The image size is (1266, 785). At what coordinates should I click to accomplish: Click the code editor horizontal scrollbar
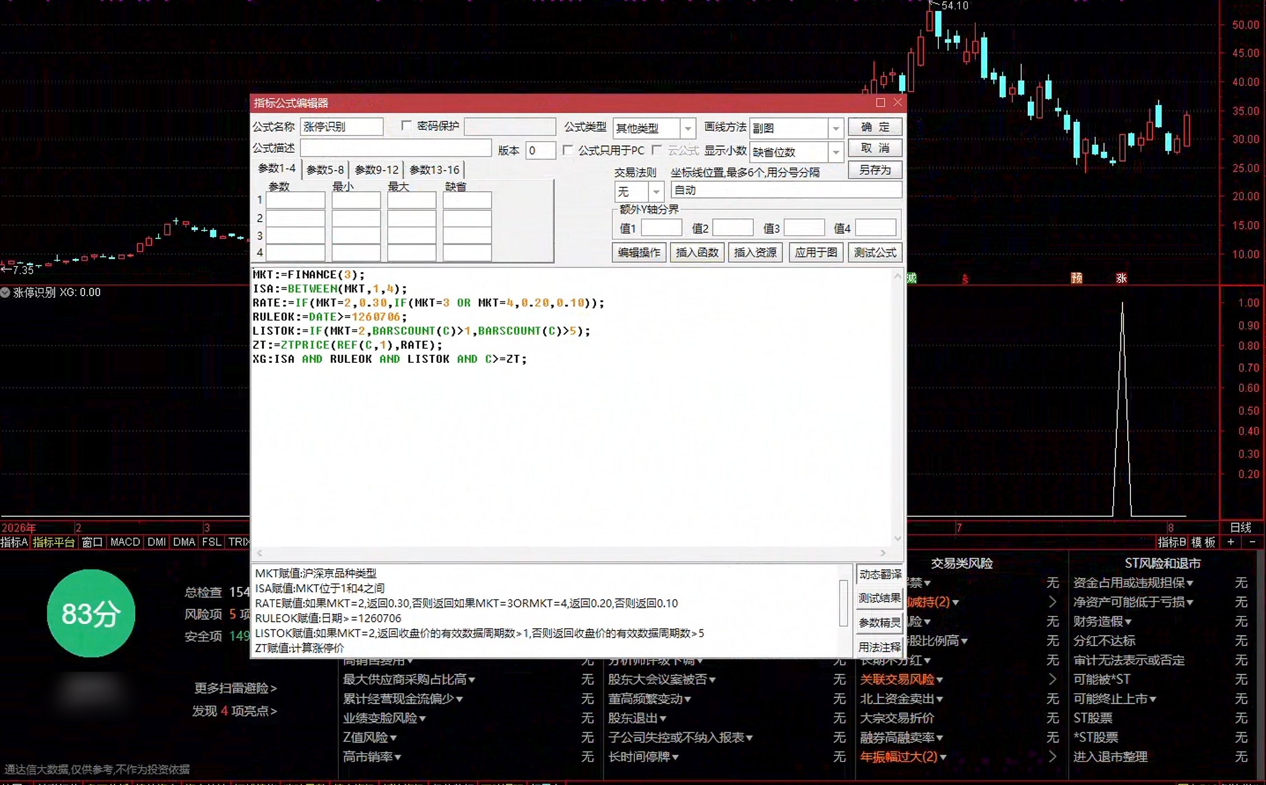(x=571, y=553)
